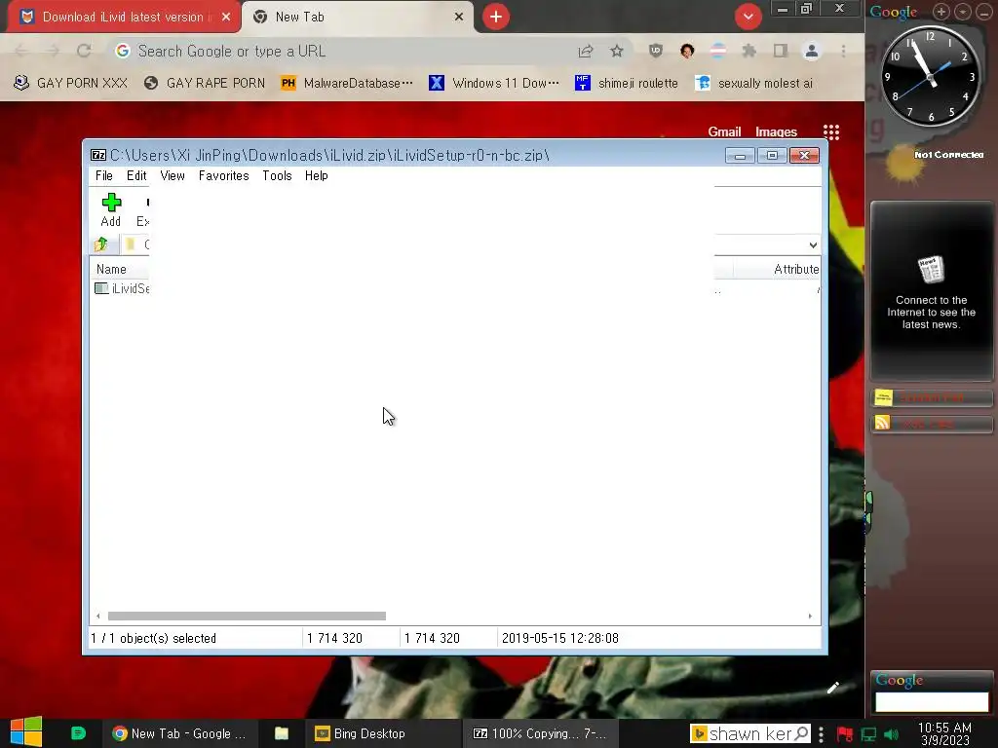
Task: Open the Tools menu in 7-Zip
Action: (277, 175)
